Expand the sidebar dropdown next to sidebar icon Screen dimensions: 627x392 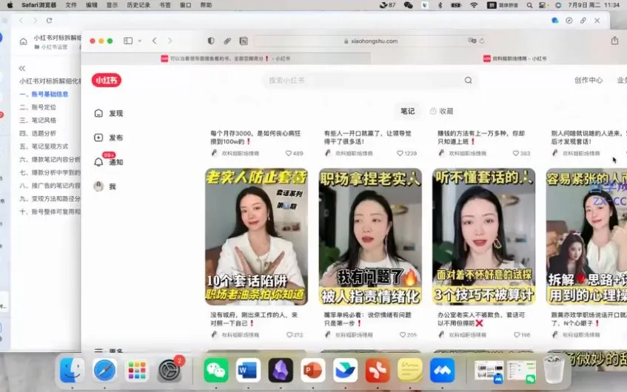click(138, 41)
